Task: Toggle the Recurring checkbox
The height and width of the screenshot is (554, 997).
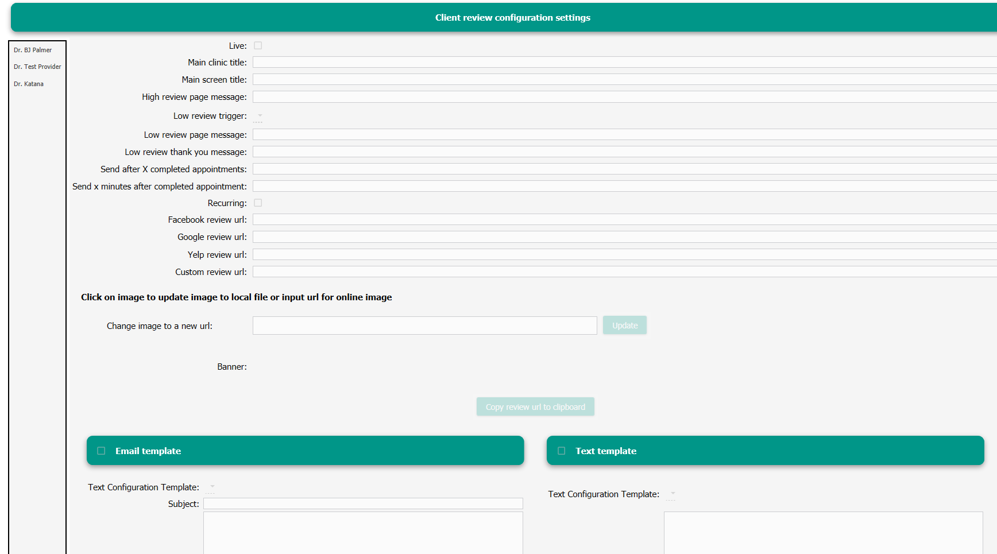Action: 258,203
